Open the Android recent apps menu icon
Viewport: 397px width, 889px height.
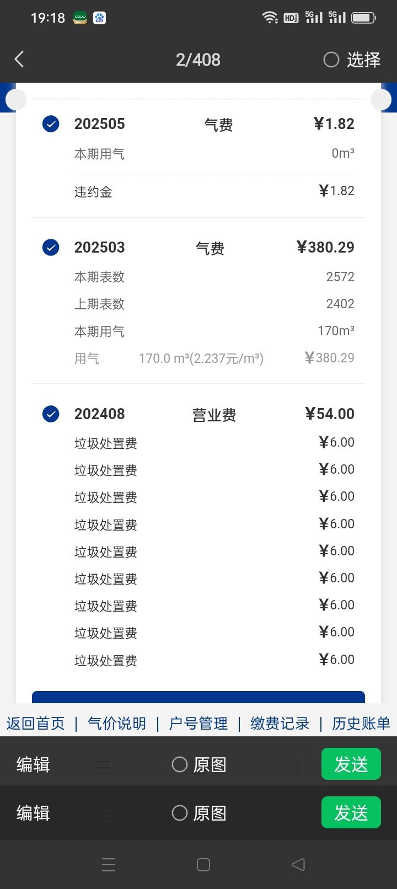coord(109,865)
